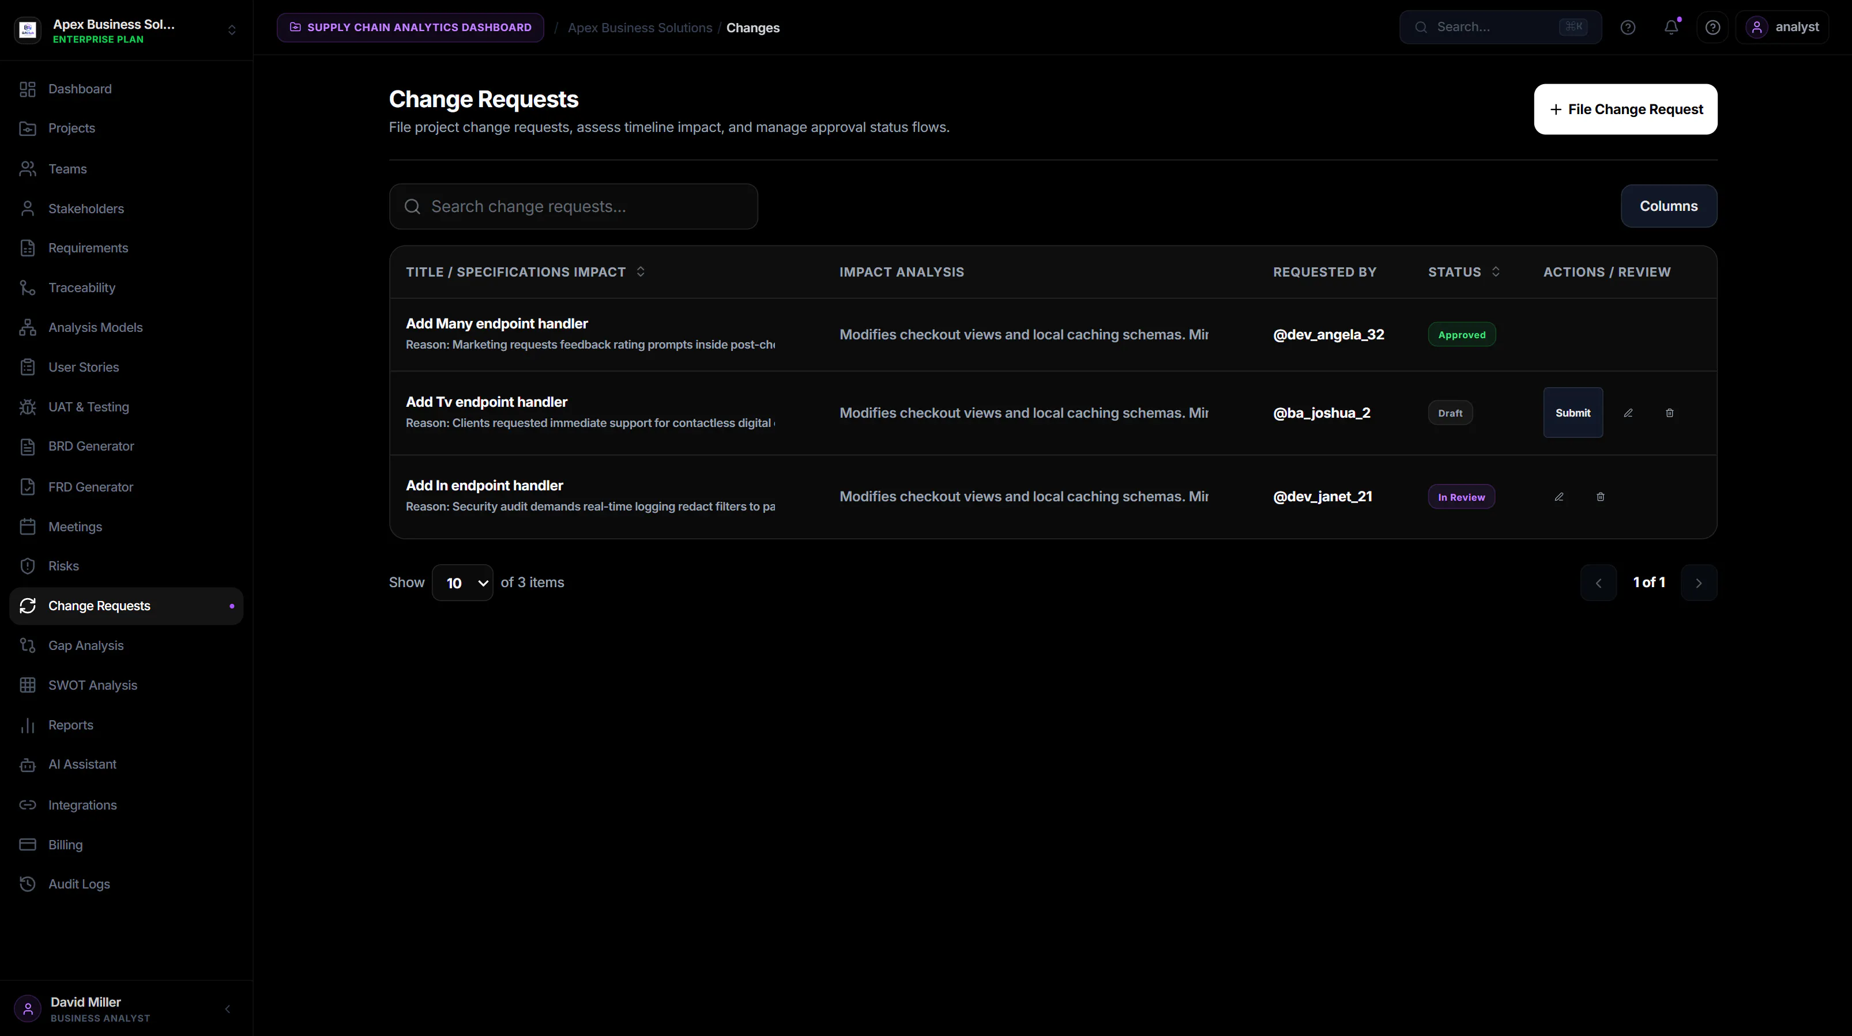The width and height of the screenshot is (1852, 1036).
Task: Click the Draft status badge
Action: (x=1450, y=413)
